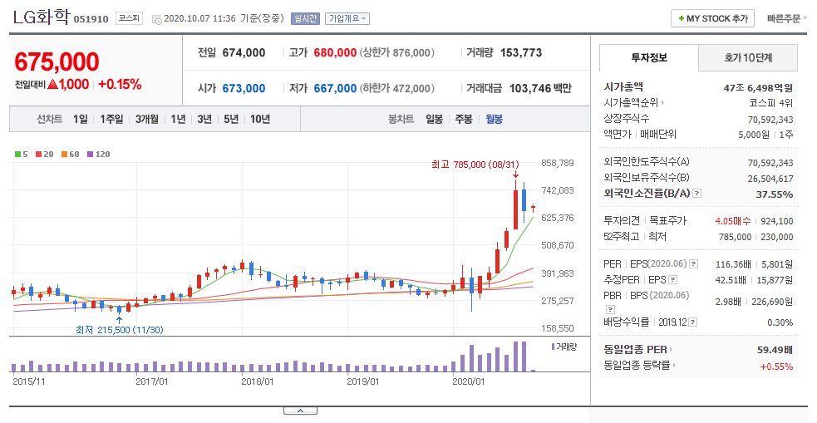Show the 10년 line chart
The width and height of the screenshot is (817, 423).
click(x=260, y=120)
